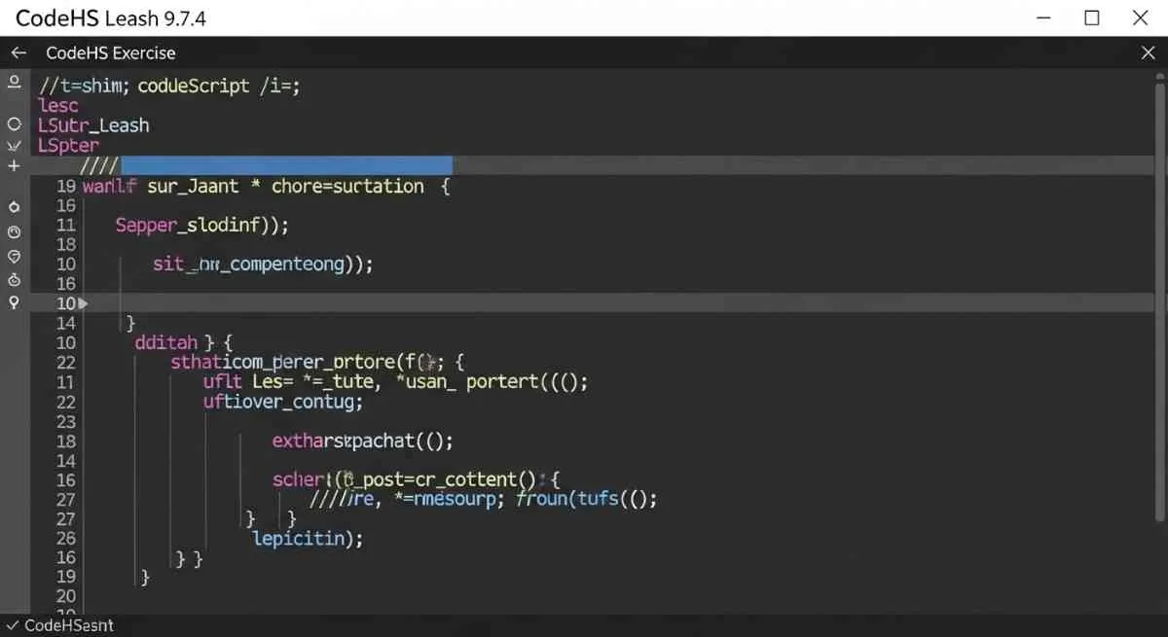
Task: Click the 'uftiover_contug;' line
Action: coord(283,402)
